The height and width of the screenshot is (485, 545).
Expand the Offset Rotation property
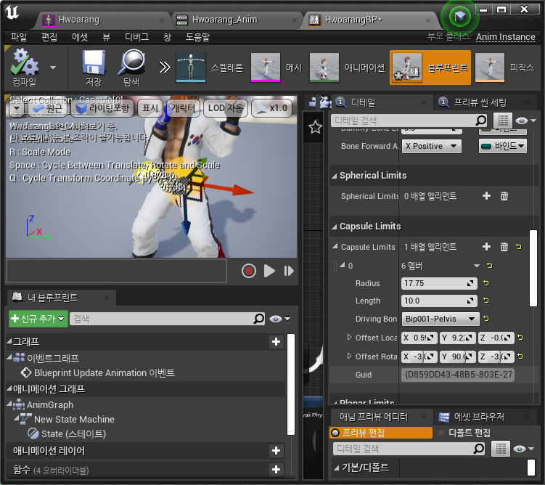coord(349,356)
